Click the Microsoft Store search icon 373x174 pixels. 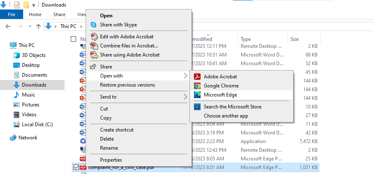pos(197,107)
